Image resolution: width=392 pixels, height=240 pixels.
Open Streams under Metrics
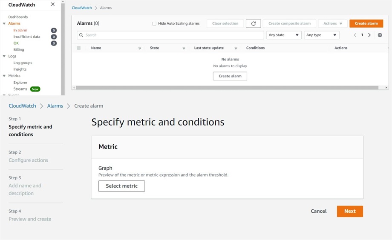[x=20, y=89]
